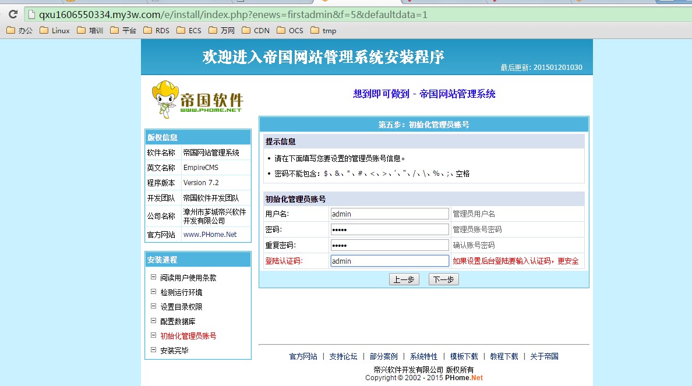Screen dimensions: 692x386
Task: Click the browser address bar URL
Action: tap(233, 15)
